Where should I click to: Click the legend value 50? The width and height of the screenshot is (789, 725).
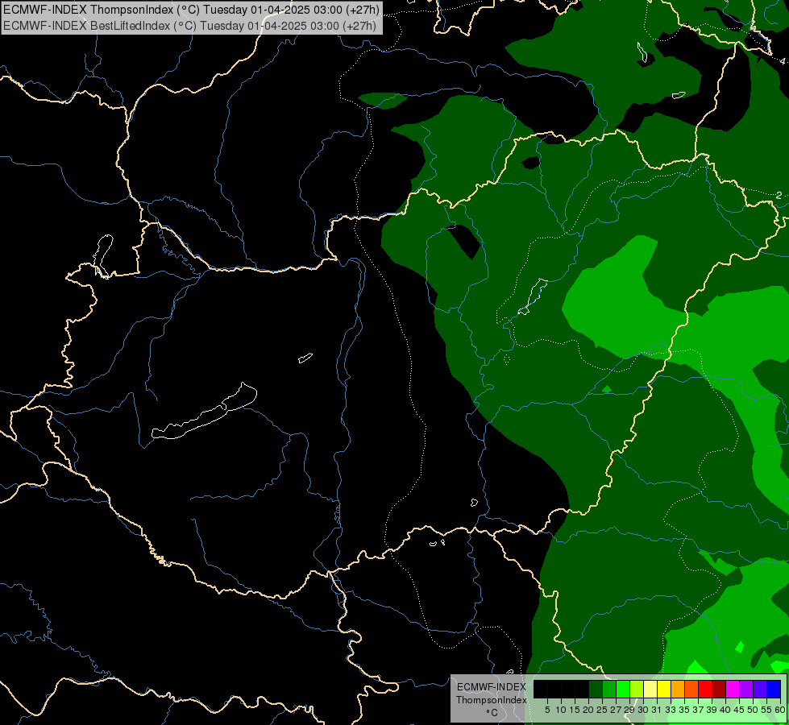click(752, 710)
